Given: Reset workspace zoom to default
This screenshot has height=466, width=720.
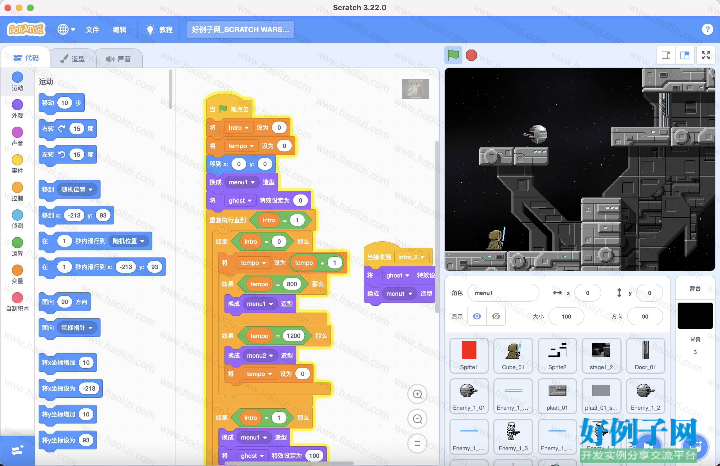Looking at the screenshot, I should (417, 443).
